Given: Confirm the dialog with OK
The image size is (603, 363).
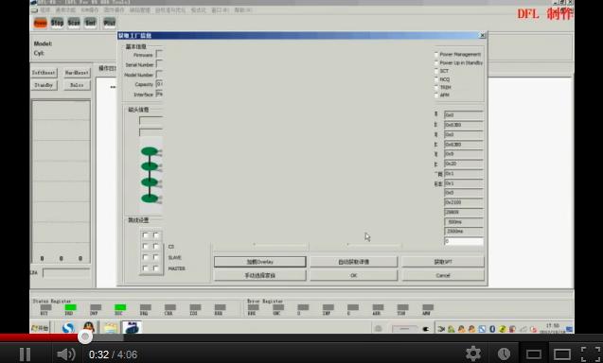Looking at the screenshot, I should [x=354, y=275].
